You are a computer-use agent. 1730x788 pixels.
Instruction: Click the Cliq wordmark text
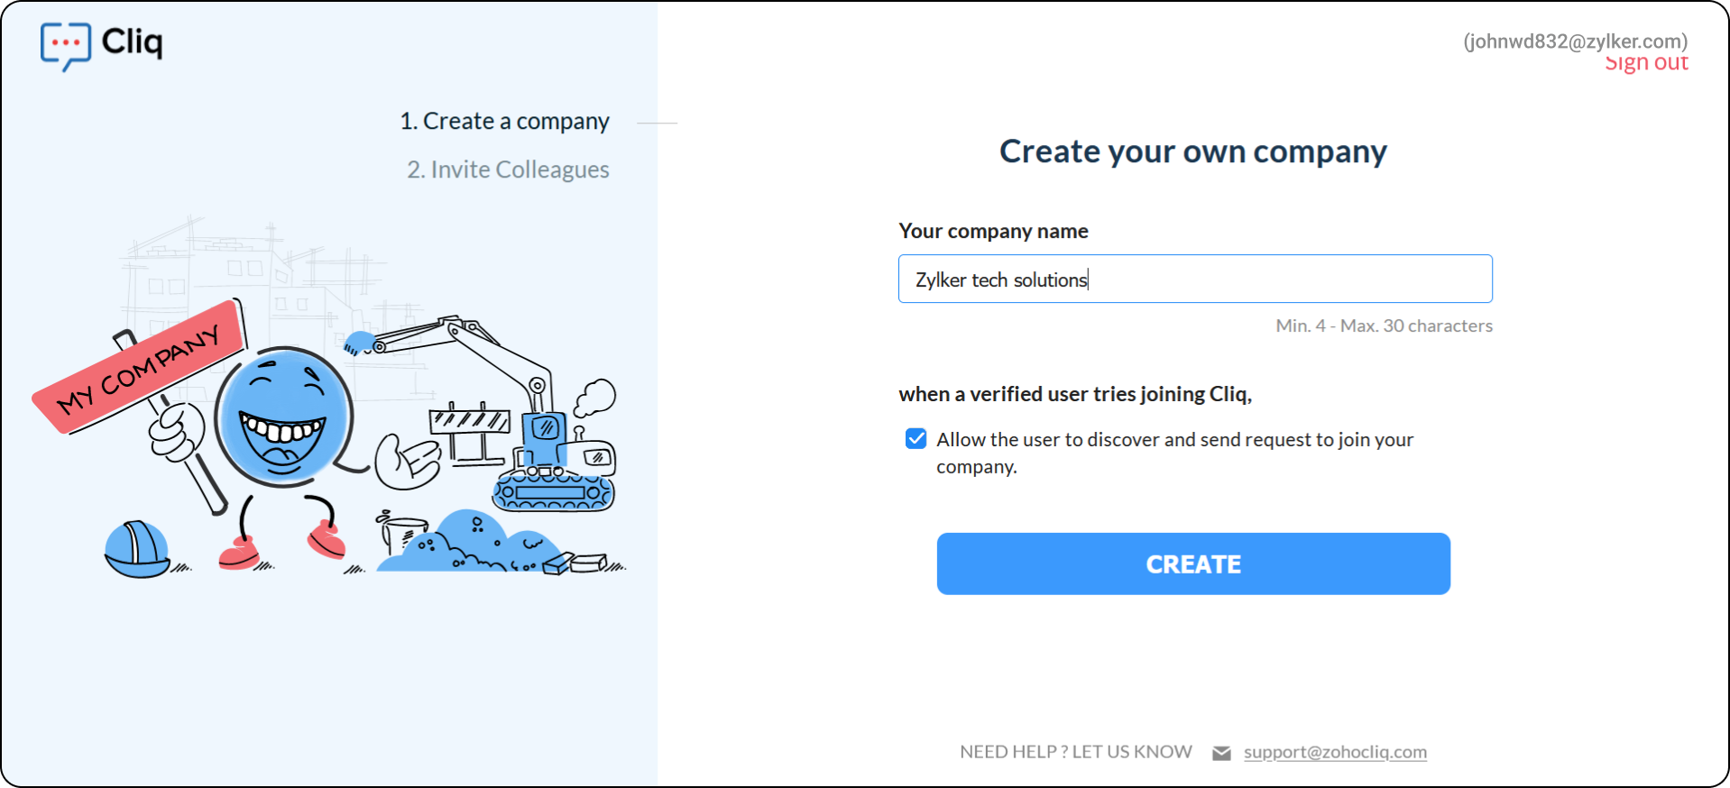(x=133, y=41)
